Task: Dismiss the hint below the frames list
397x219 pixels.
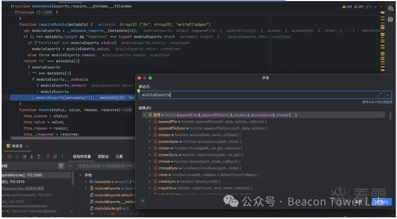Action: (x=71, y=211)
